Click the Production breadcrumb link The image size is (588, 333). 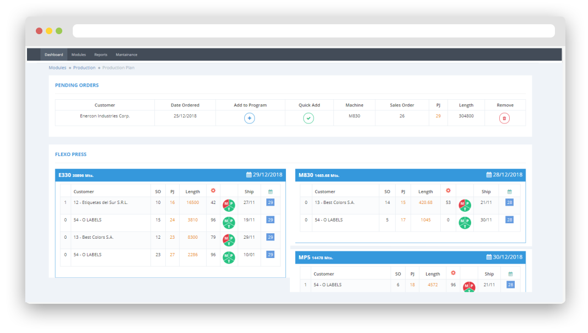84,68
